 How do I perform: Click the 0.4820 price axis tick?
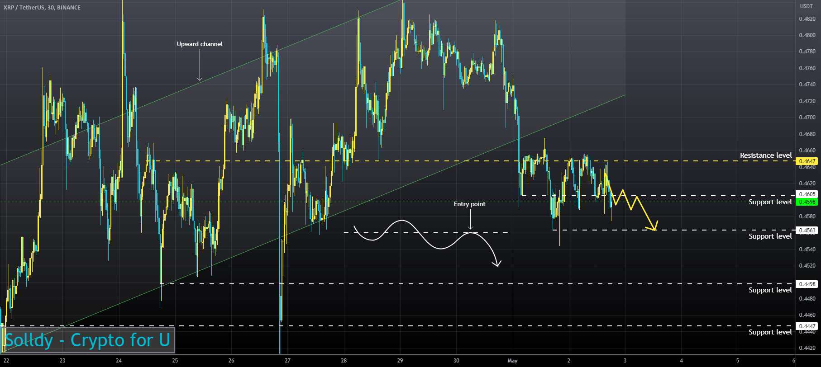pyautogui.click(x=807, y=19)
